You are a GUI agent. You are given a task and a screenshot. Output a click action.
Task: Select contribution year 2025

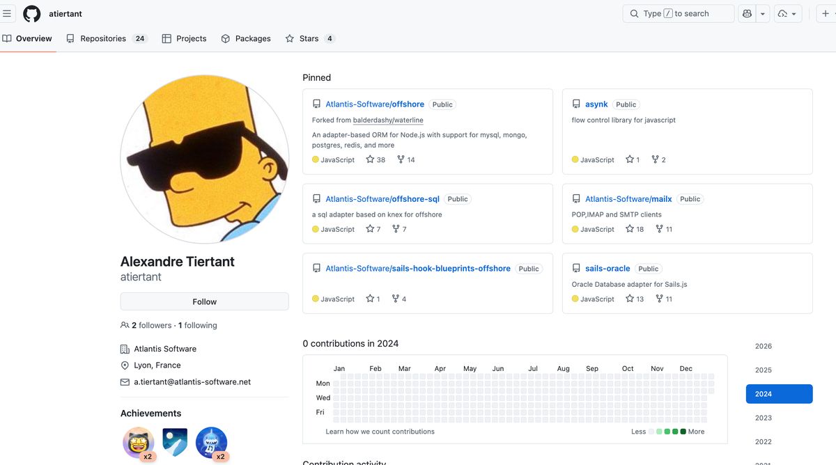[x=779, y=370]
